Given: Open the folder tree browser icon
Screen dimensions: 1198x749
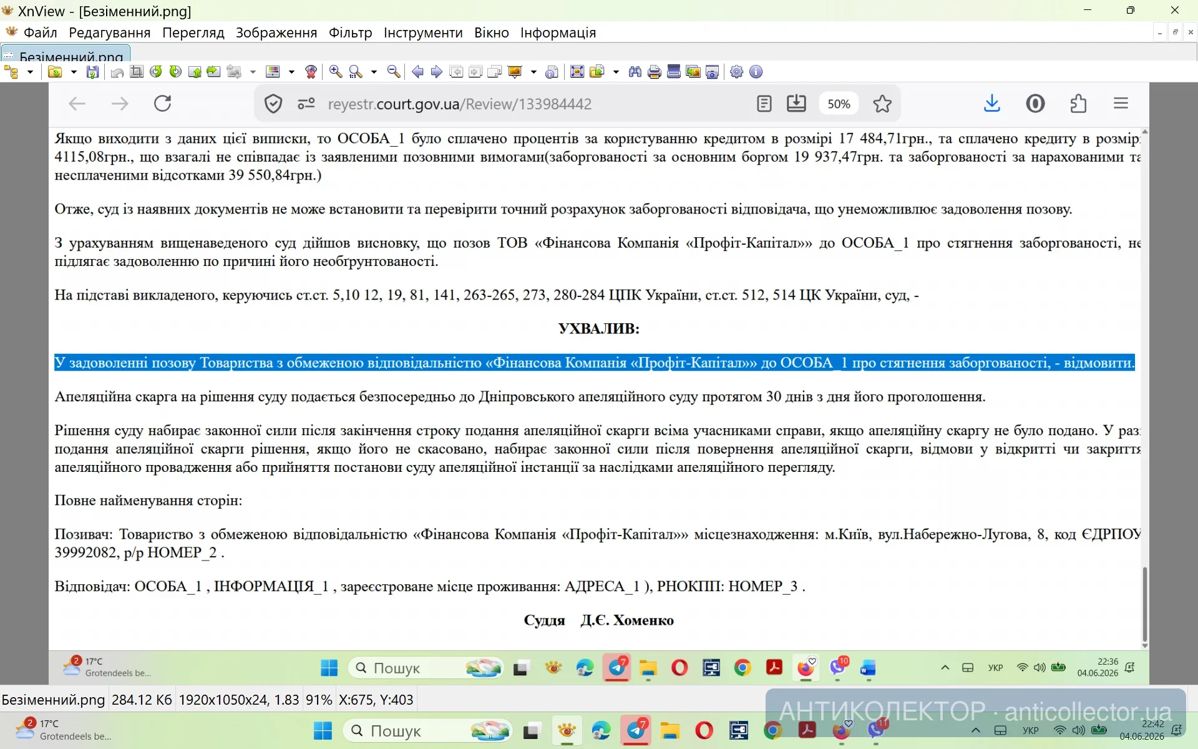Looking at the screenshot, I should pos(11,72).
